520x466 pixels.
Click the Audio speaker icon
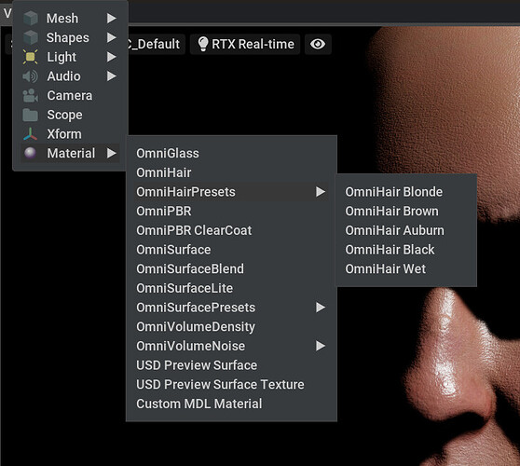[30, 76]
